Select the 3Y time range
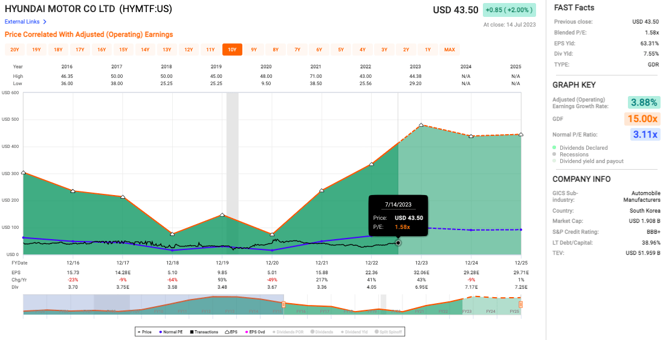The image size is (666, 340). point(384,50)
